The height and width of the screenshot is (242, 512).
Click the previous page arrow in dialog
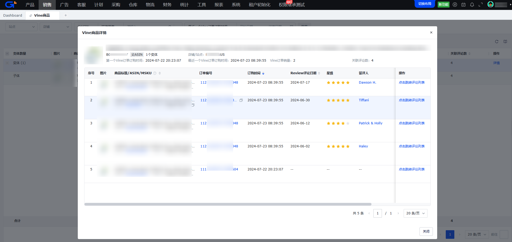click(369, 213)
